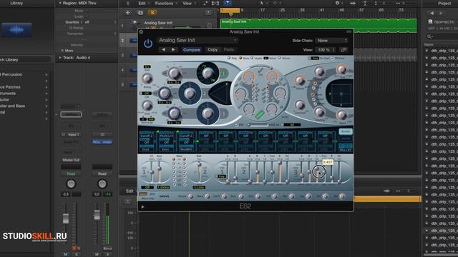This screenshot has width=458, height=257.
Task: Click the filter 1 cutoff knob
Action: [x=248, y=76]
